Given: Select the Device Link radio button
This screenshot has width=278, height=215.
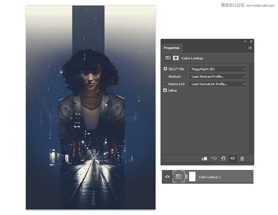Looking at the screenshot, I should click(165, 84).
